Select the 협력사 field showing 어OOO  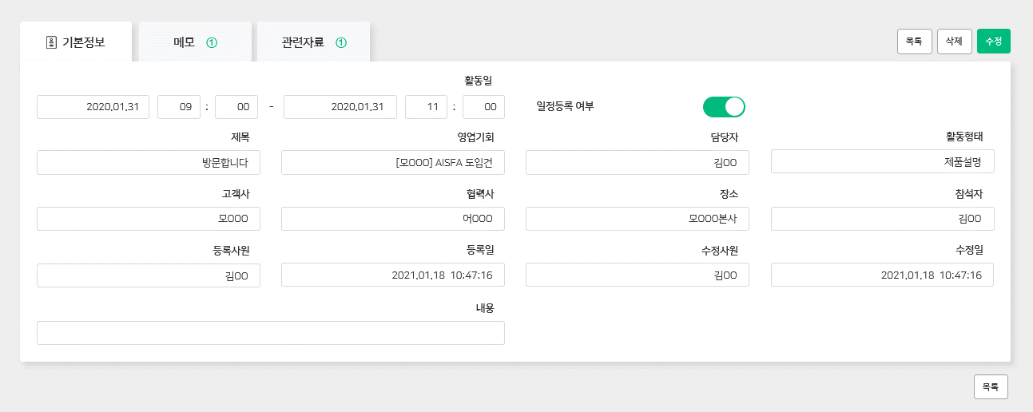point(393,219)
